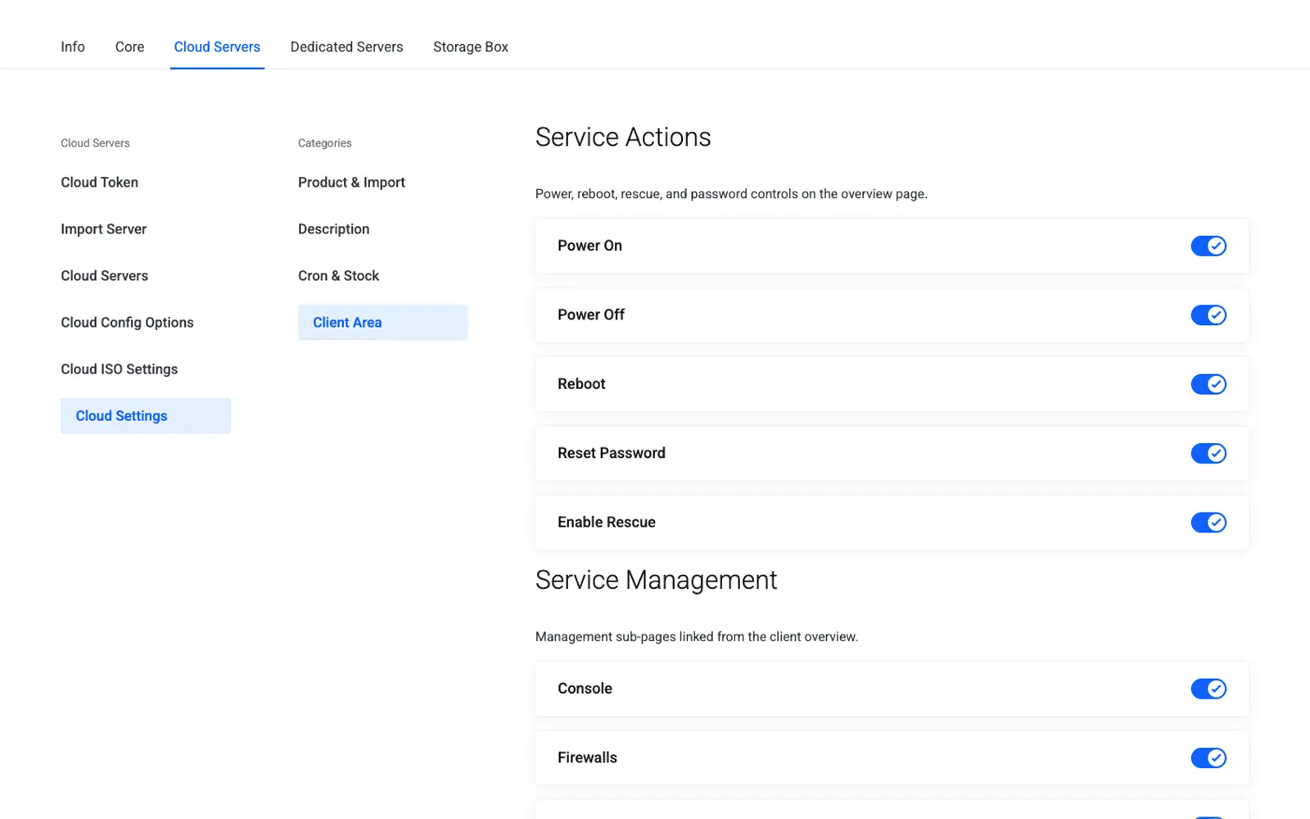This screenshot has width=1310, height=819.
Task: Disable the Power Off switch
Action: point(1208,314)
